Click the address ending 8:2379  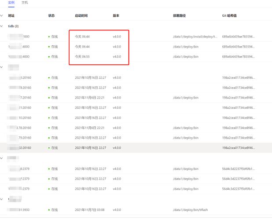25,169
